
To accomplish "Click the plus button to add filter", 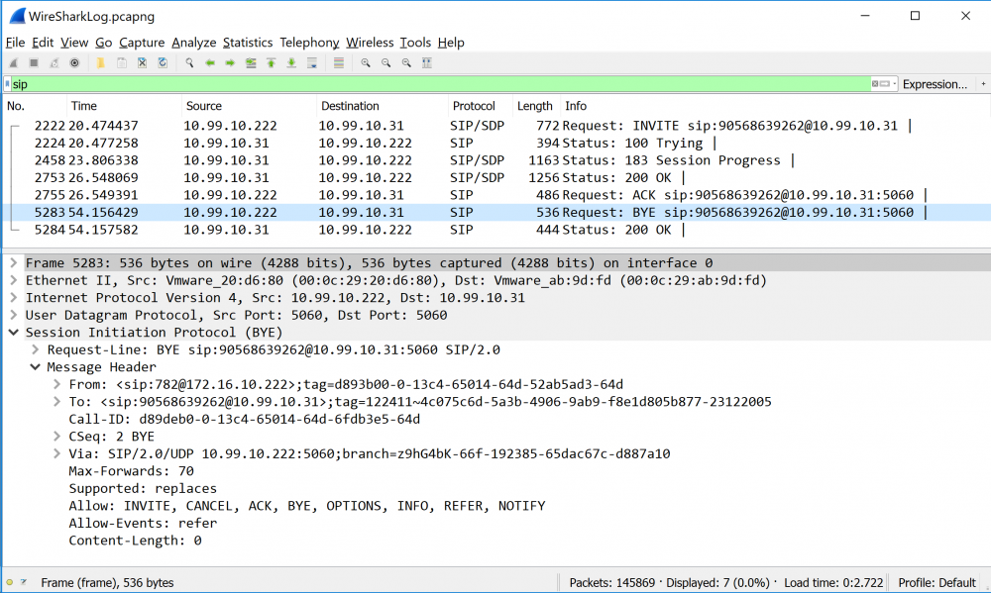I will point(982,85).
